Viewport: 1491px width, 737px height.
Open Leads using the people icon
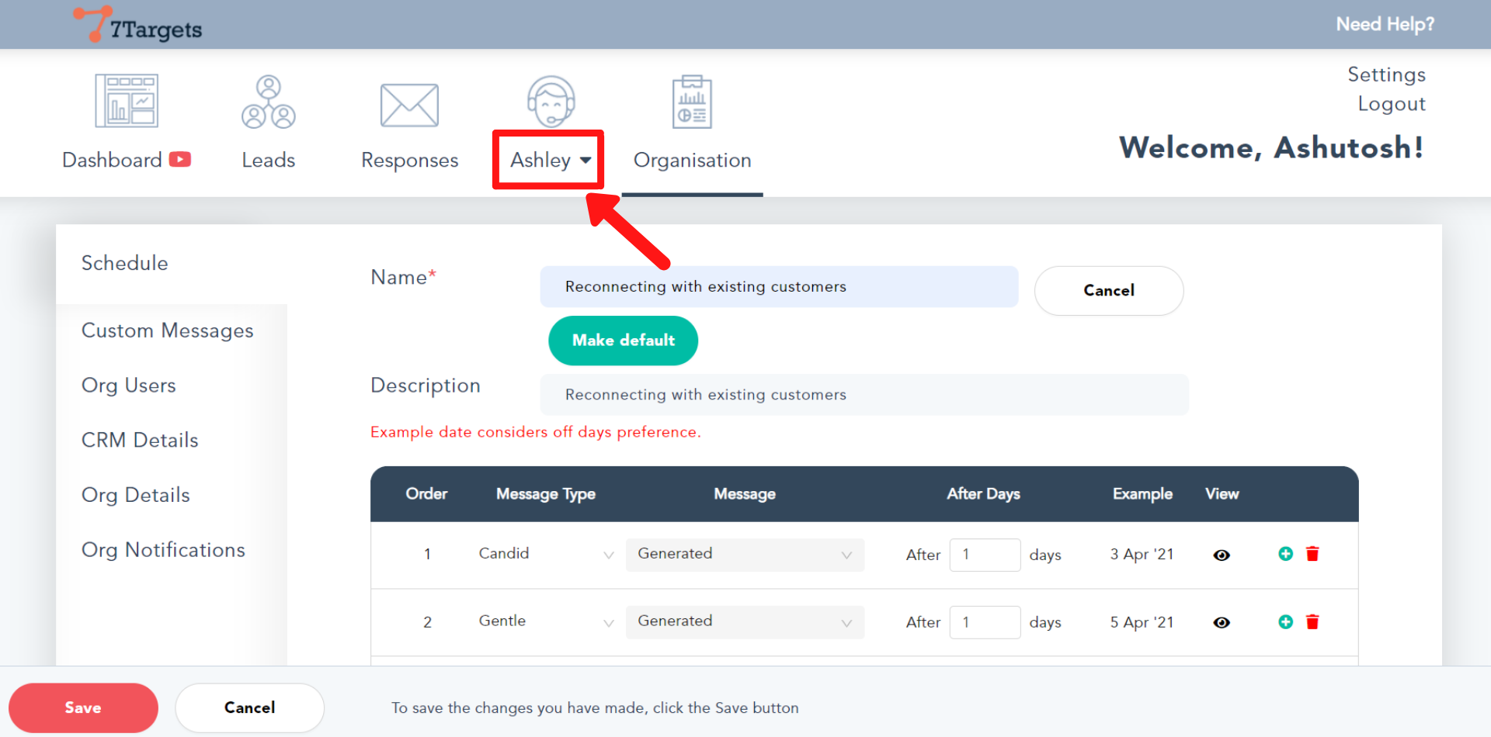(268, 100)
